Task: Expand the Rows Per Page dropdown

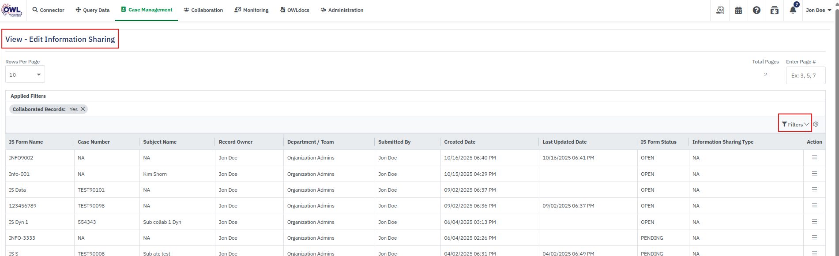Action: tap(25, 74)
